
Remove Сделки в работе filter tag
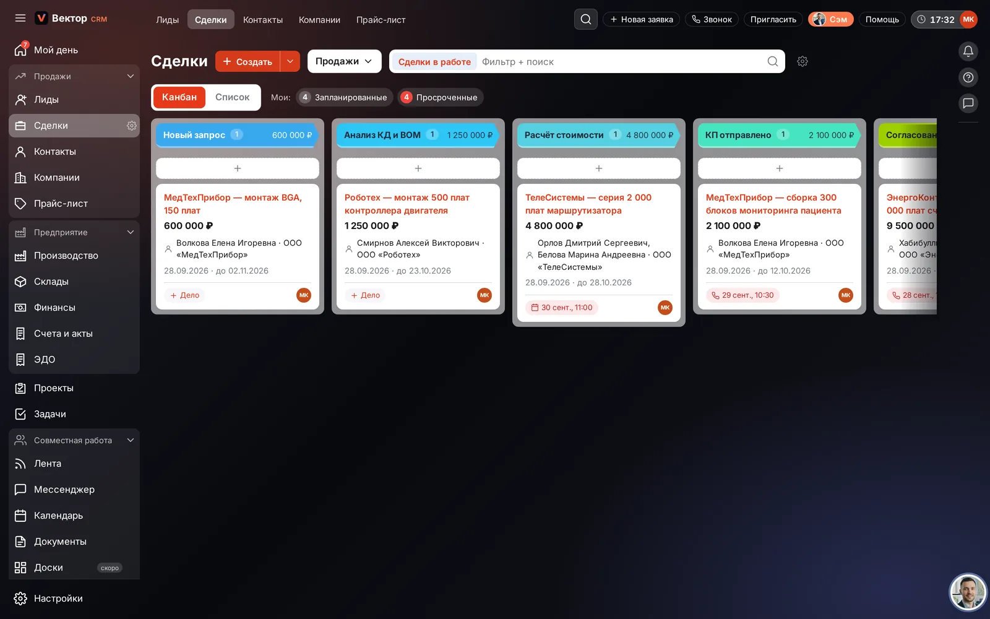(x=434, y=62)
